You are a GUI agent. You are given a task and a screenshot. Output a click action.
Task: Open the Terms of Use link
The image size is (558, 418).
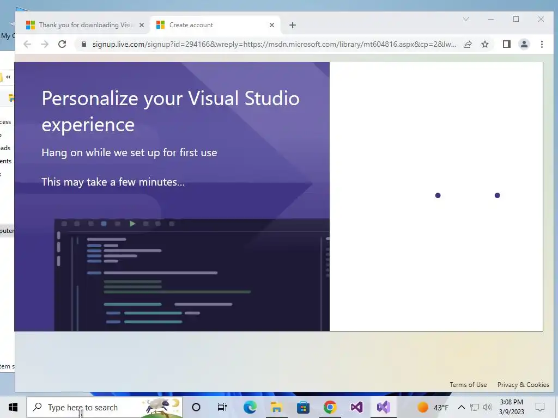coord(468,385)
